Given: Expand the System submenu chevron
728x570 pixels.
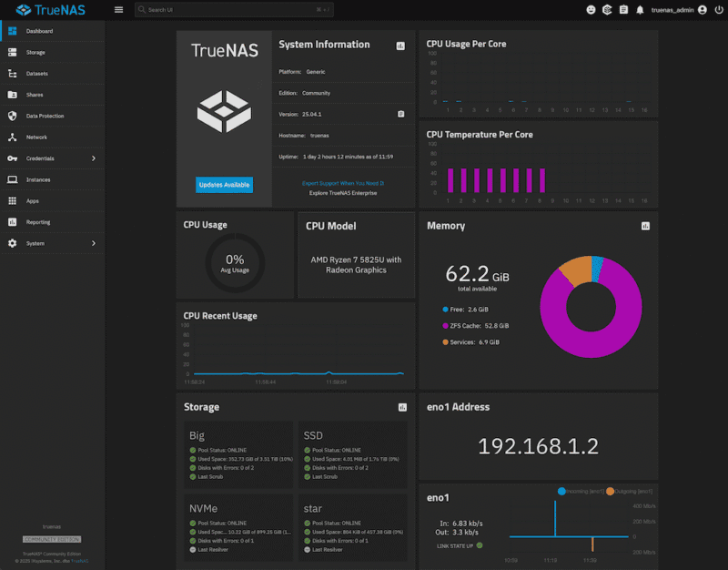Looking at the screenshot, I should pyautogui.click(x=94, y=243).
